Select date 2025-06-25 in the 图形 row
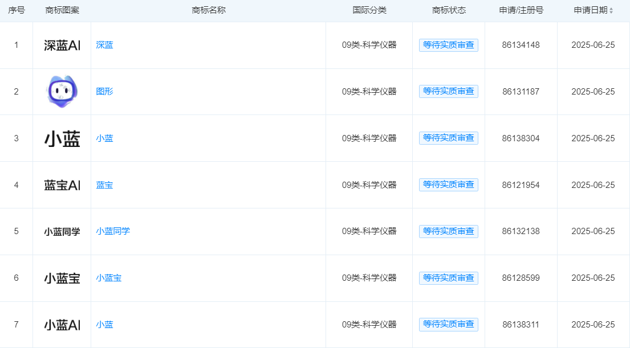The image size is (630, 348). coord(593,92)
